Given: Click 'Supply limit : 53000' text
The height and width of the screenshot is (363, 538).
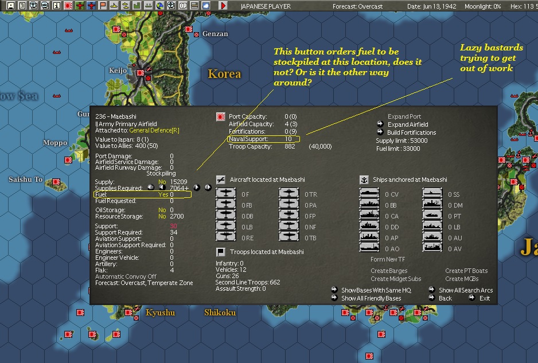Looking at the screenshot, I should tap(401, 140).
